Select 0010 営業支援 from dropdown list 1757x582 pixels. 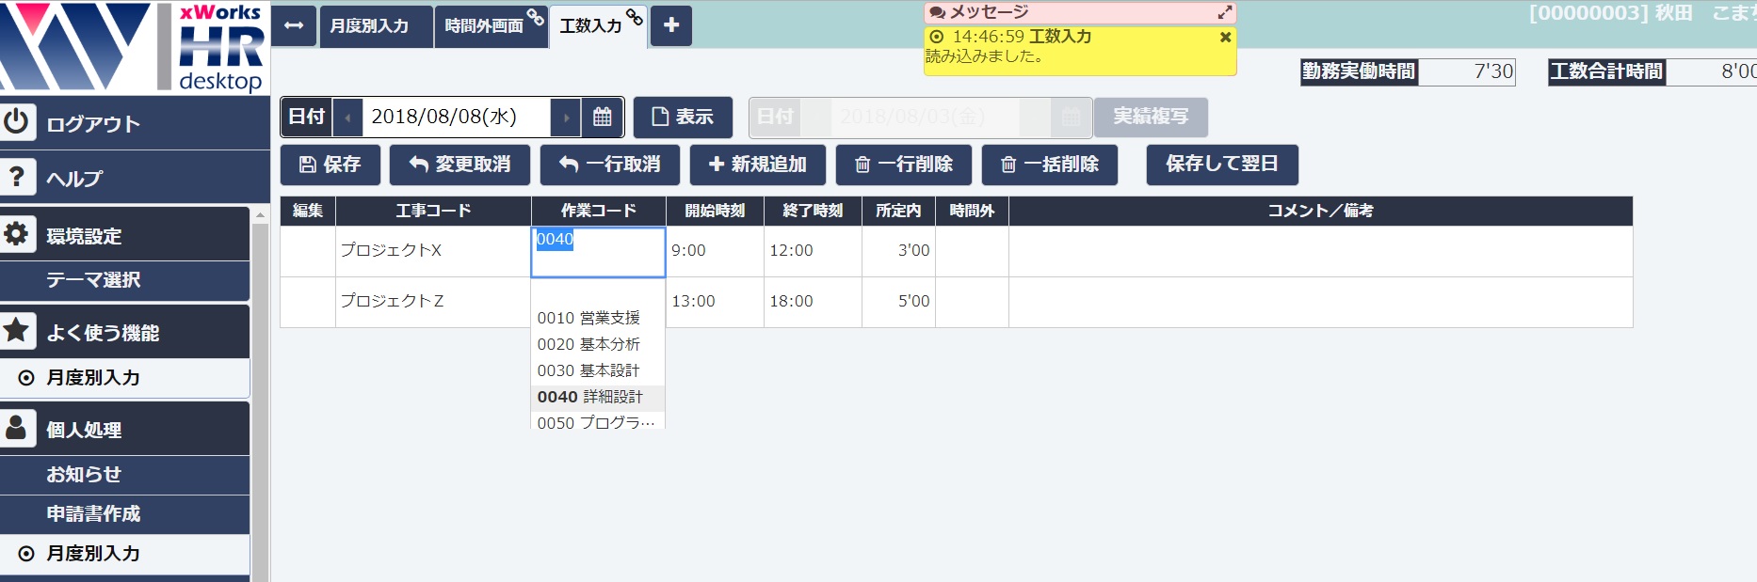[x=588, y=318]
